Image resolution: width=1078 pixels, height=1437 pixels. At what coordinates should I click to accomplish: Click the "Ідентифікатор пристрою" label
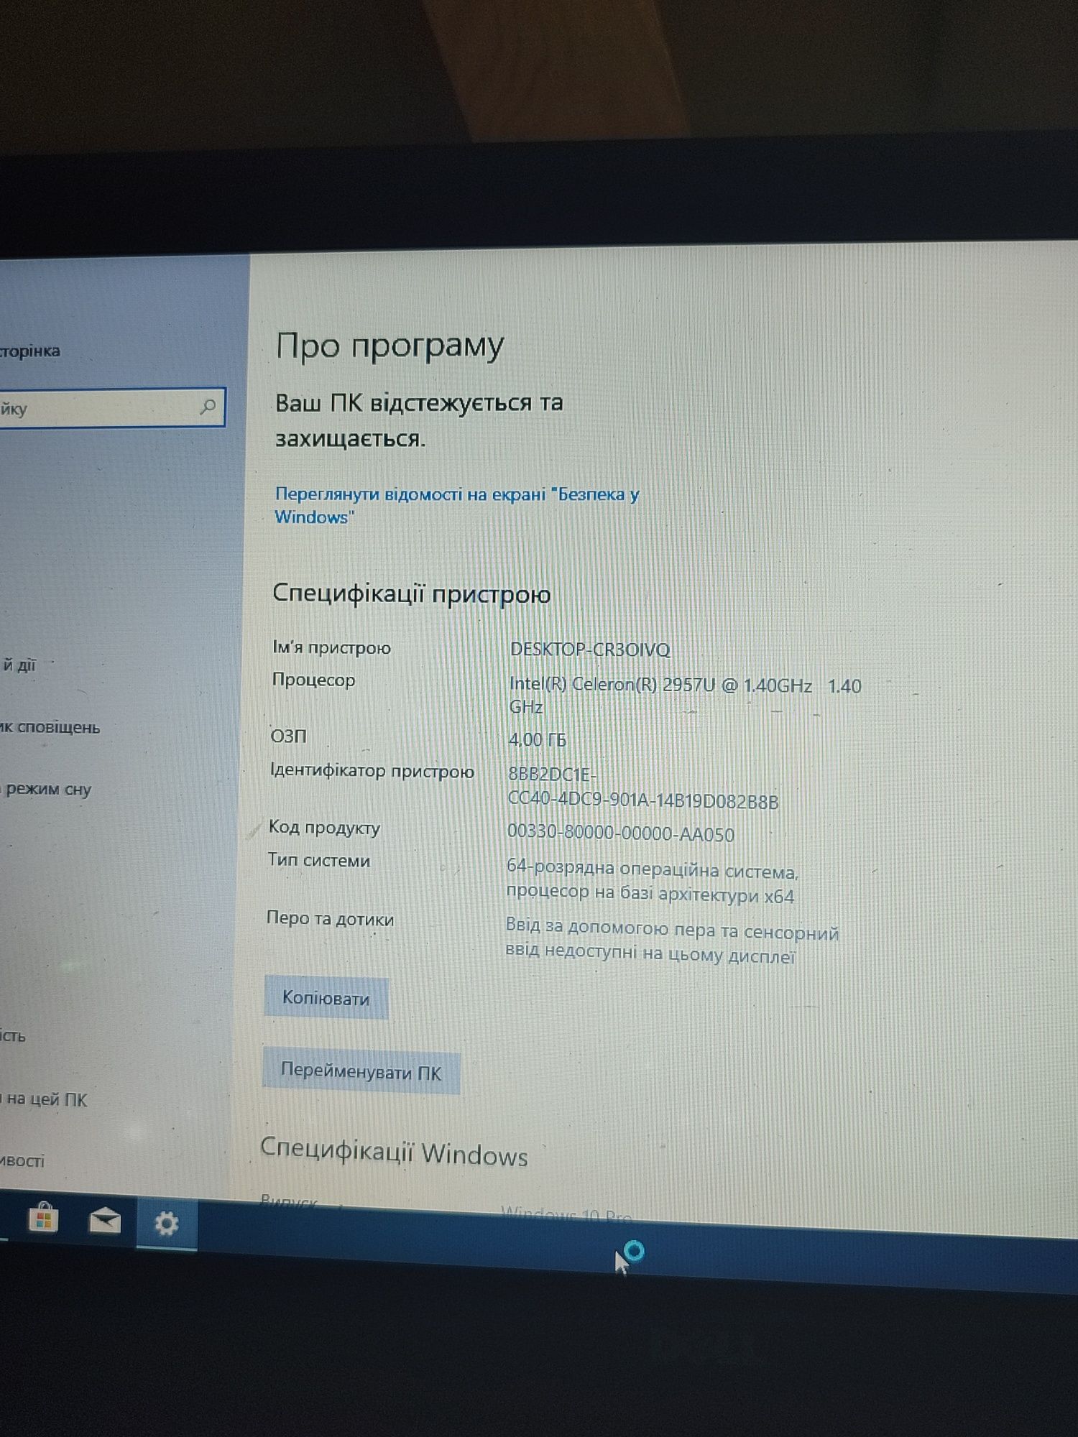coord(372,772)
